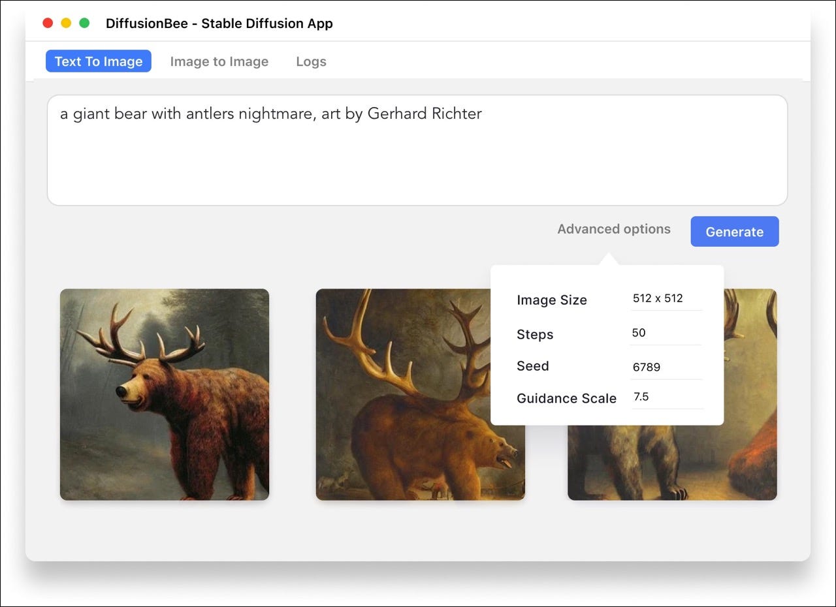Click the Steps value field showing 50
Image resolution: width=836 pixels, height=607 pixels.
point(665,333)
